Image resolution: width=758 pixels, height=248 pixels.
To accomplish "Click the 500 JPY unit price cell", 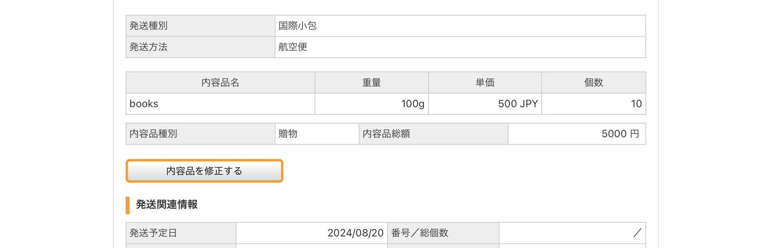I will point(518,104).
